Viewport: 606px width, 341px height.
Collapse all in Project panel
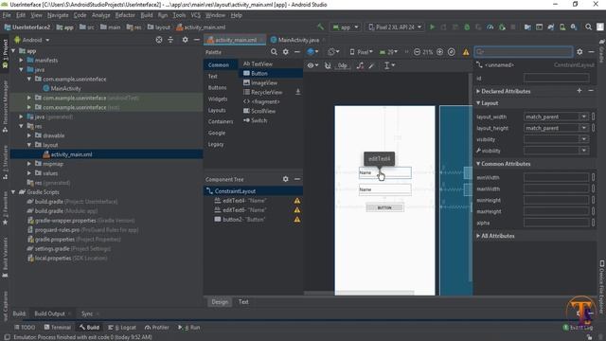point(170,40)
